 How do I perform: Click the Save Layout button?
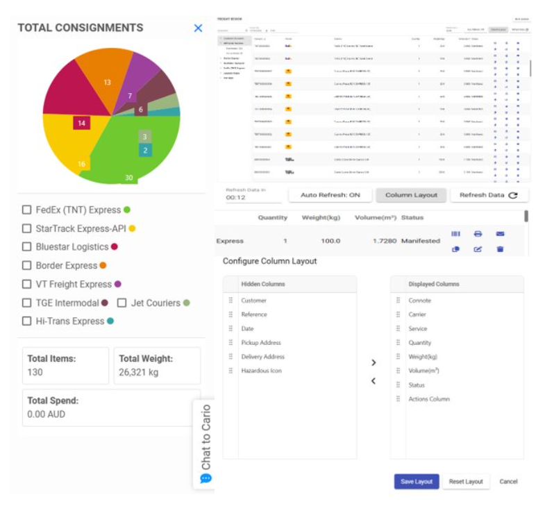tap(416, 482)
